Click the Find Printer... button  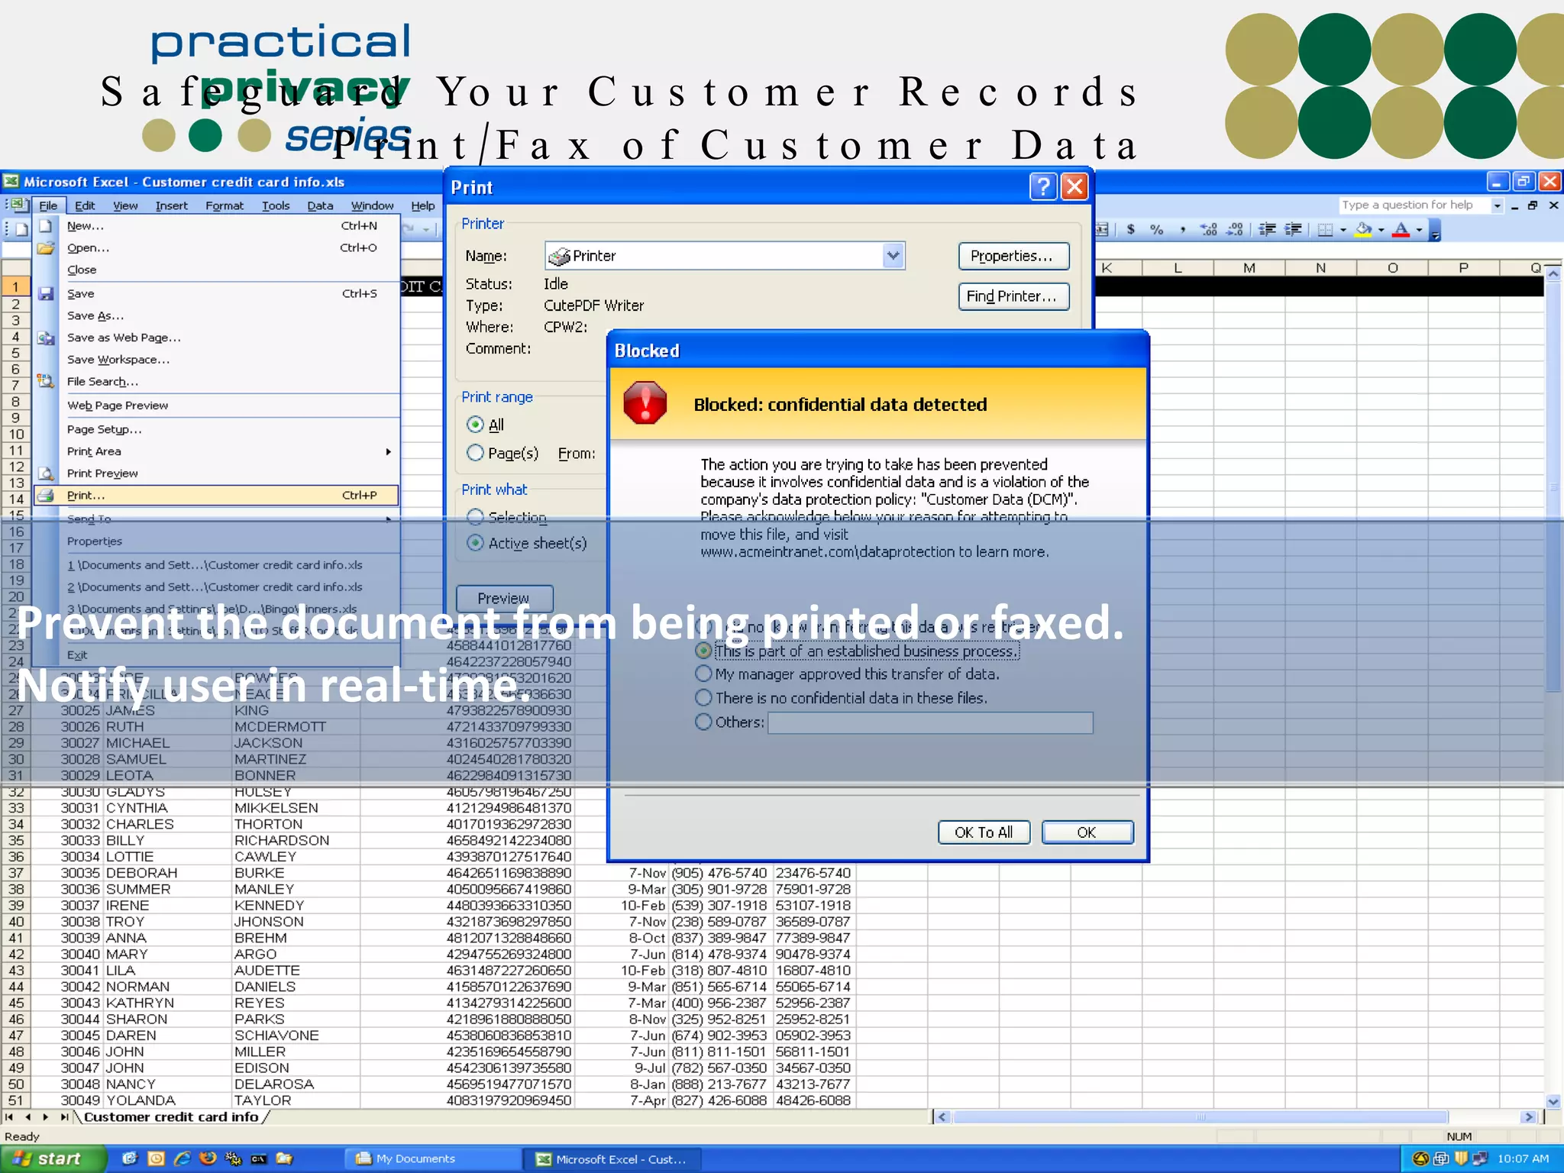click(1013, 296)
